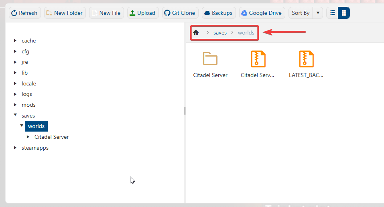The image size is (384, 207).
Task: Select the Citadel Server zip archive
Action: pyautogui.click(x=258, y=59)
